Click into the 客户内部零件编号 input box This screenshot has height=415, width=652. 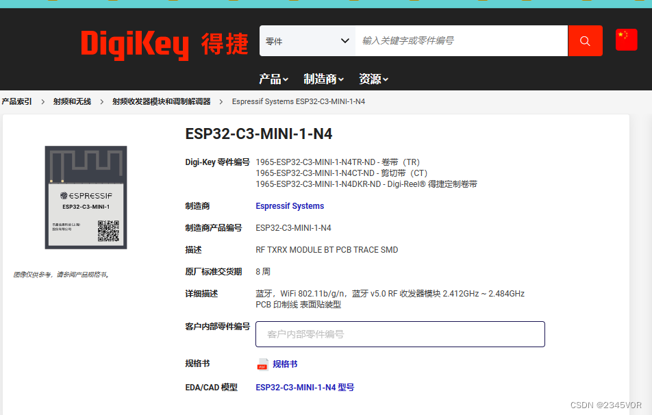tap(400, 334)
